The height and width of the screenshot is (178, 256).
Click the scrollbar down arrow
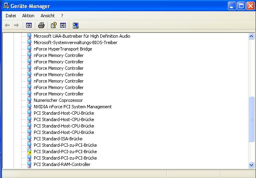251,165
